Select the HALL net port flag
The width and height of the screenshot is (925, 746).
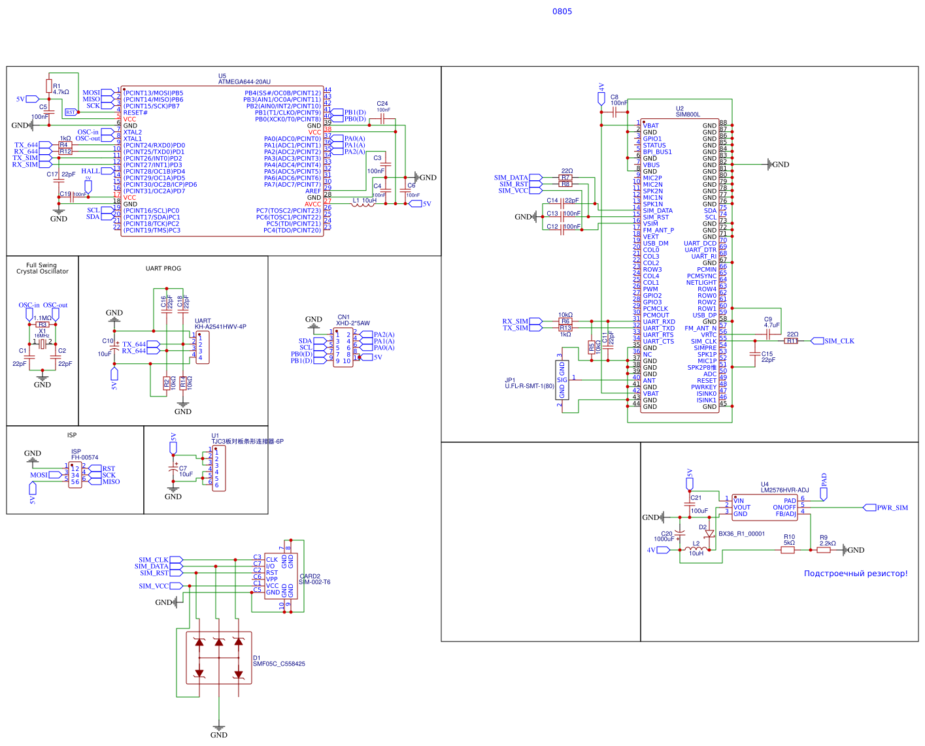pos(90,171)
